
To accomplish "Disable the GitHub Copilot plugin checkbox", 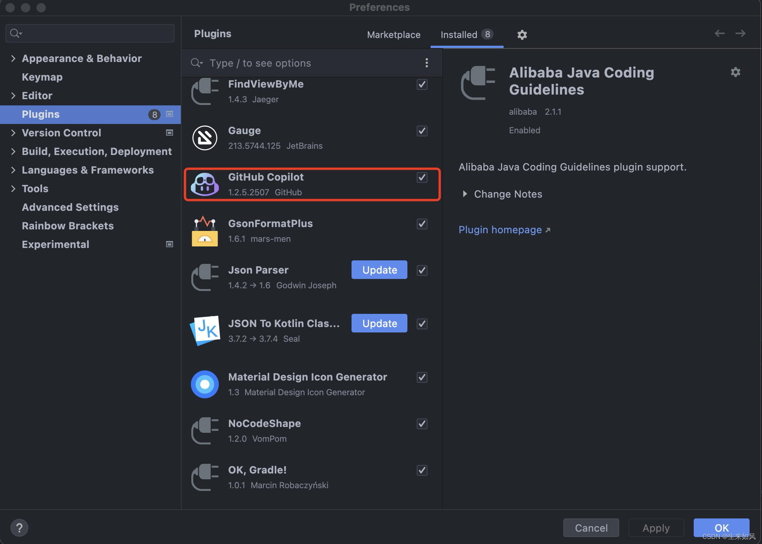I will 422,177.
